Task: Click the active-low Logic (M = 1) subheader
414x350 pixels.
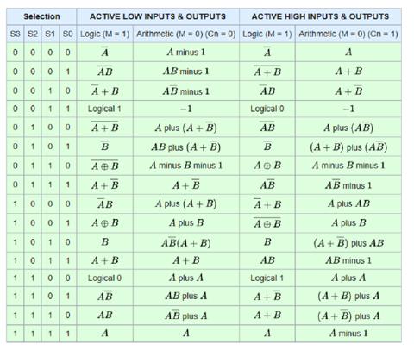Action: tap(104, 34)
